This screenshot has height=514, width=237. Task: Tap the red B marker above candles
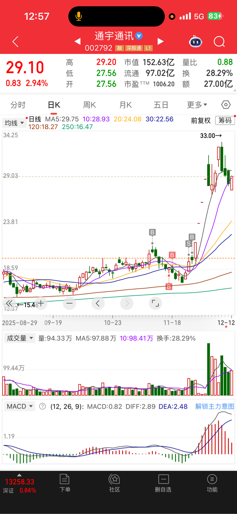click(x=172, y=255)
